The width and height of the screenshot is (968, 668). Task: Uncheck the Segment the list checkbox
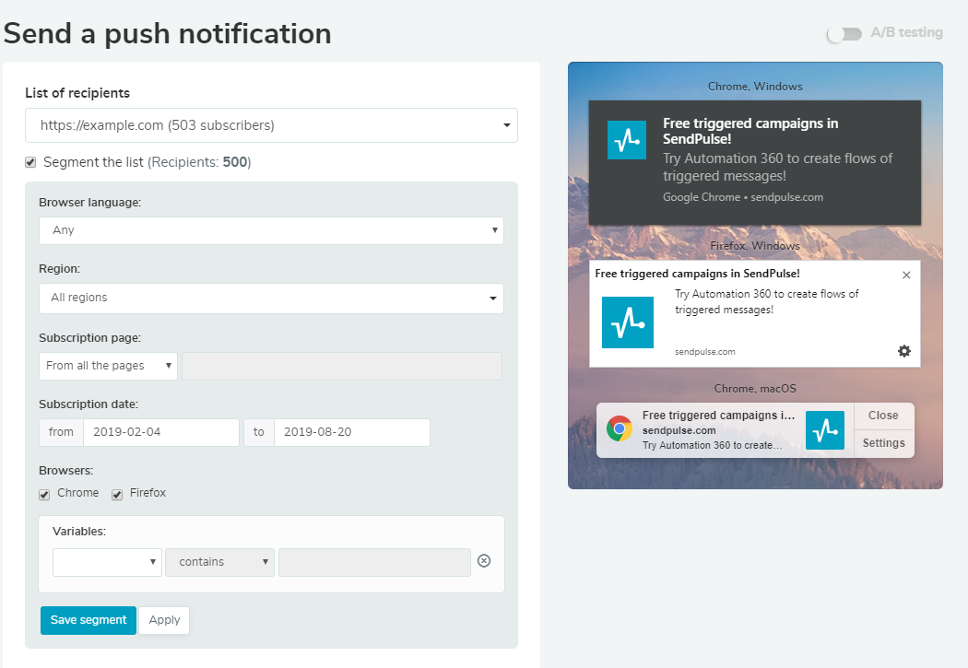click(x=30, y=162)
